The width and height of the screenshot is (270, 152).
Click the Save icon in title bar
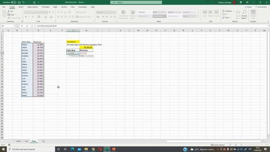(x=19, y=2)
